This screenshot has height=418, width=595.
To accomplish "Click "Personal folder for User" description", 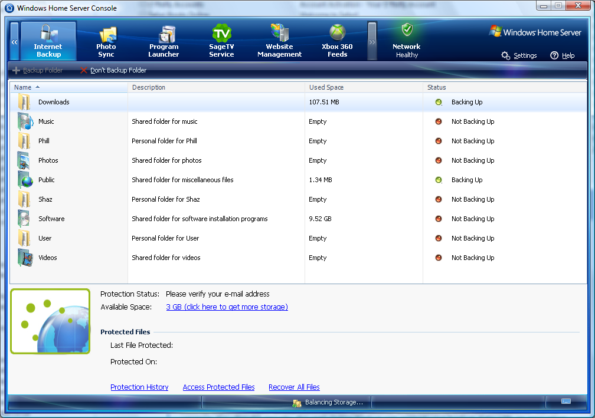I will click(165, 238).
